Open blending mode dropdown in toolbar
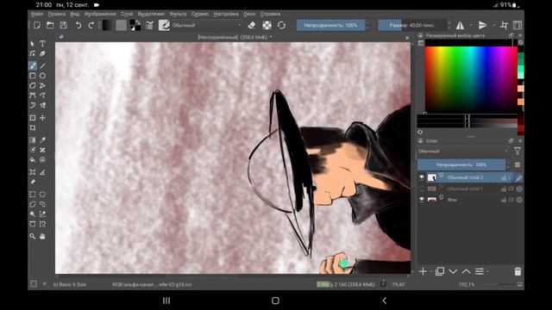 207,25
